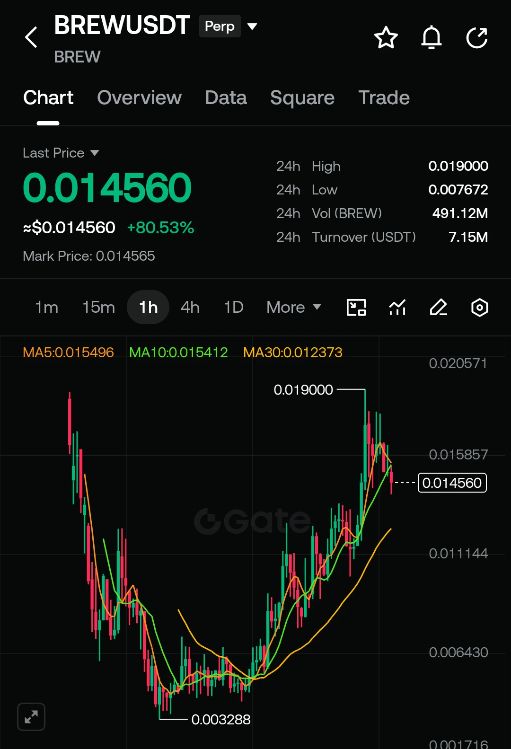Image resolution: width=511 pixels, height=749 pixels.
Task: Tap the +80.53% change value
Action: tap(161, 228)
